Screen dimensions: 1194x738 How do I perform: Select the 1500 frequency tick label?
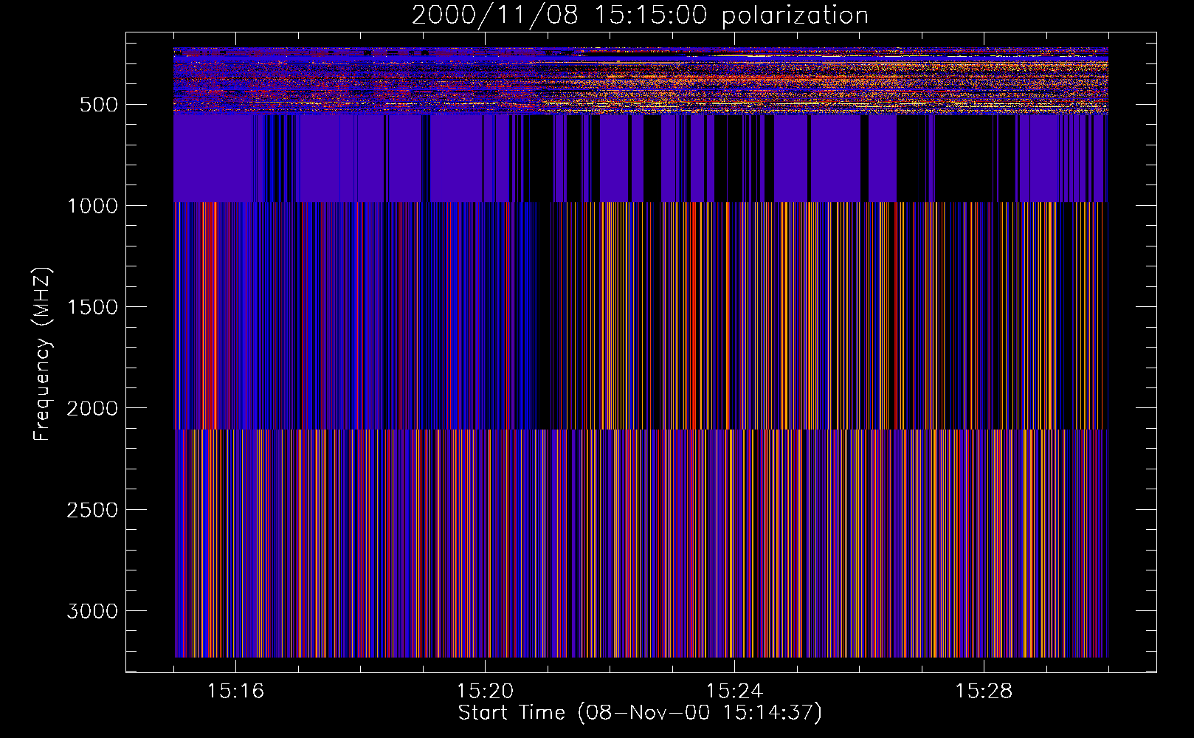pyautogui.click(x=92, y=307)
